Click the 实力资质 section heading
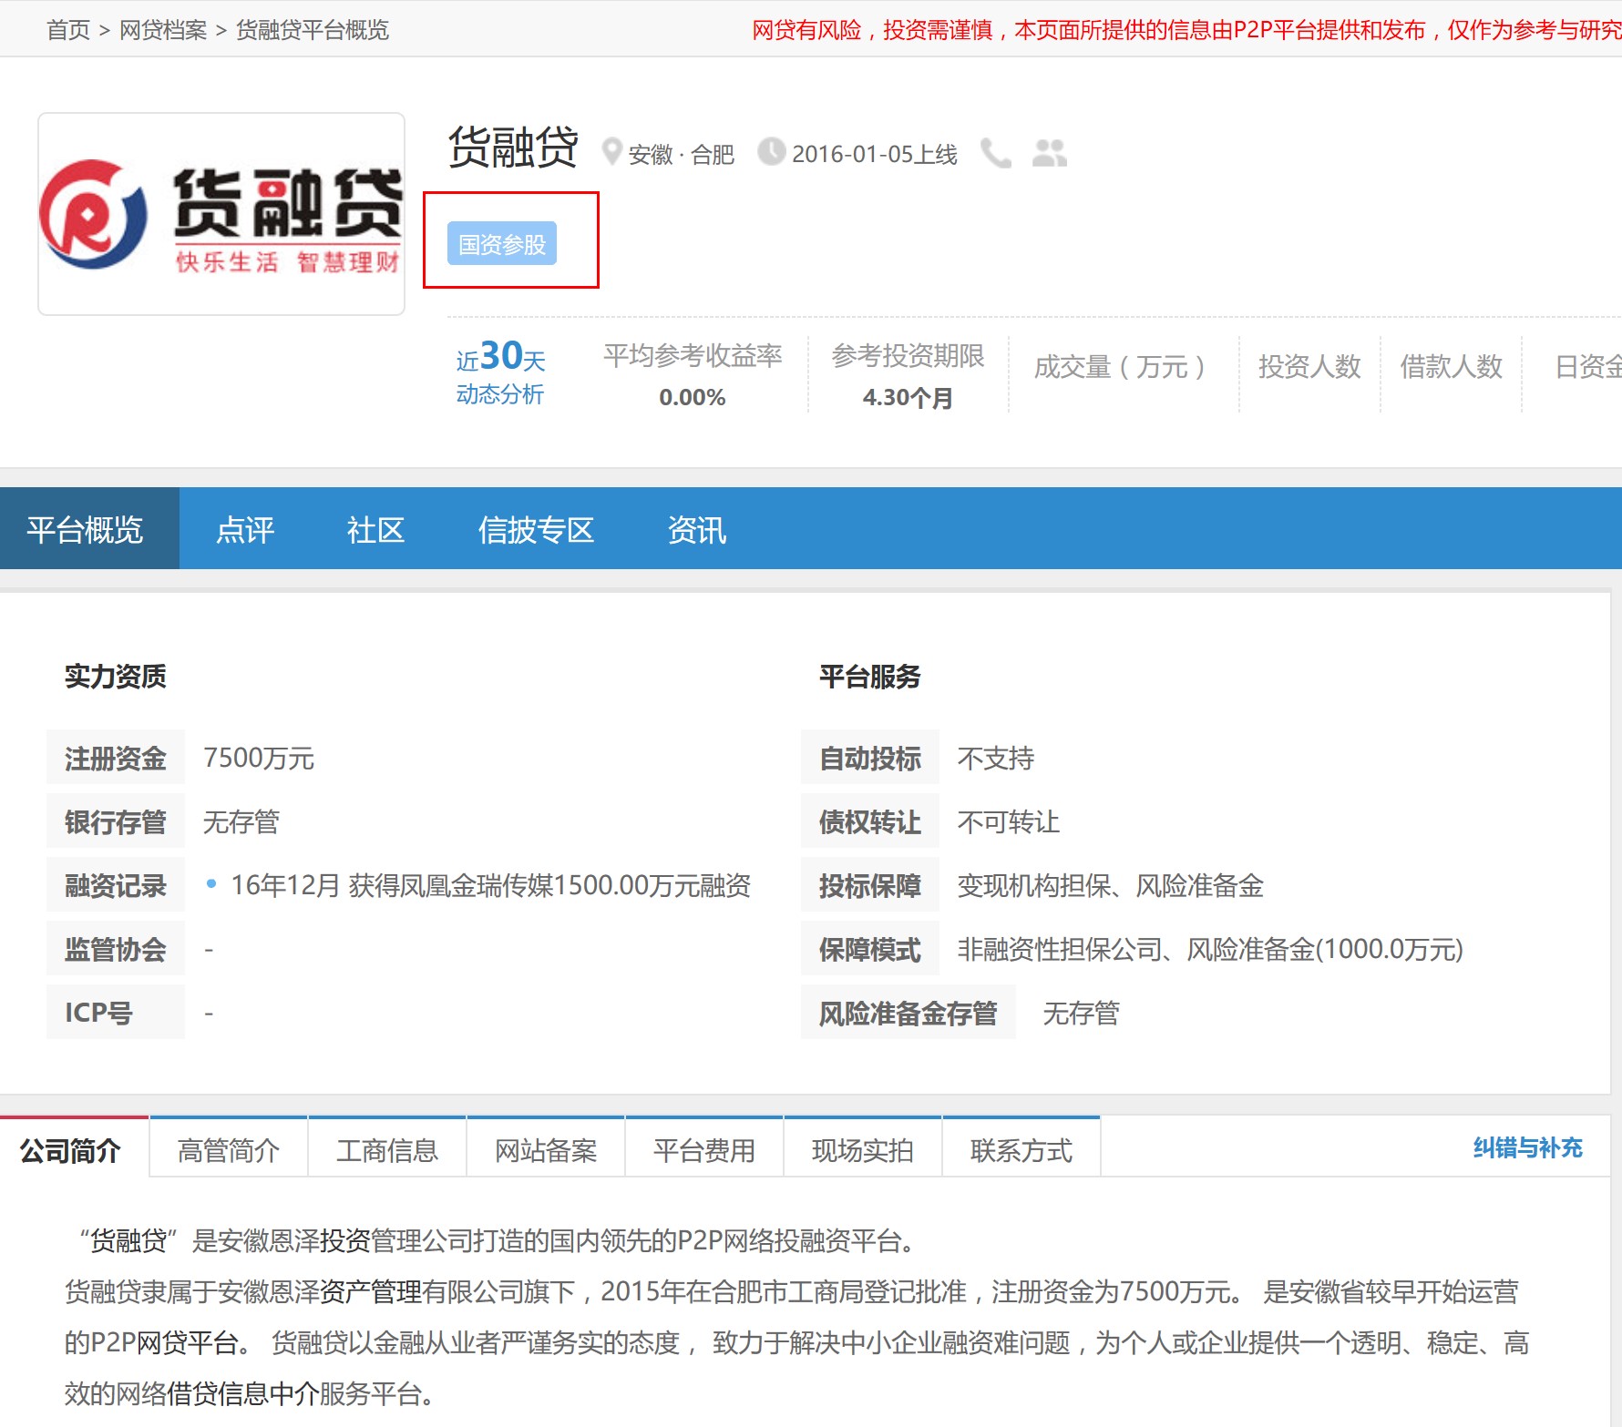The image size is (1622, 1427). 116,676
